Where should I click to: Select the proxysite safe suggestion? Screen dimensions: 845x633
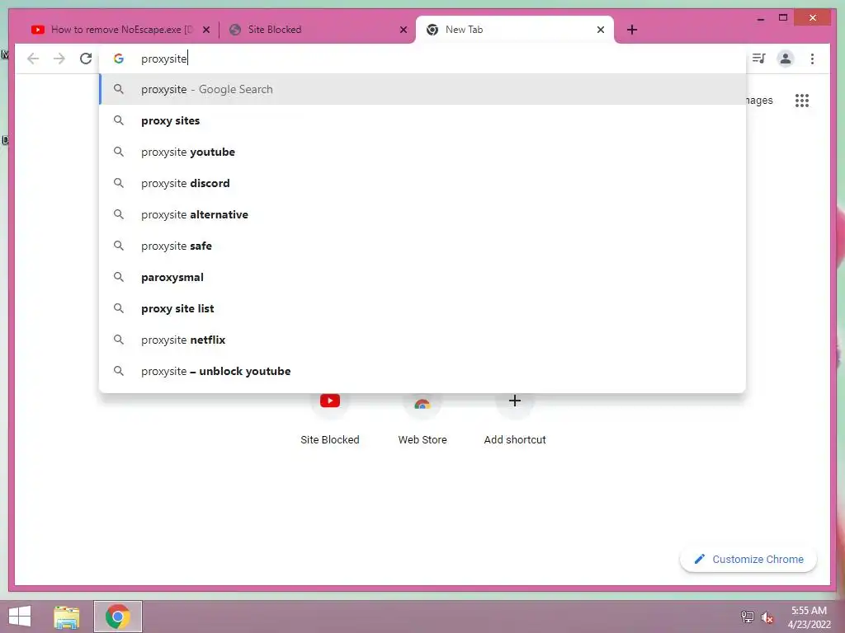coord(423,246)
